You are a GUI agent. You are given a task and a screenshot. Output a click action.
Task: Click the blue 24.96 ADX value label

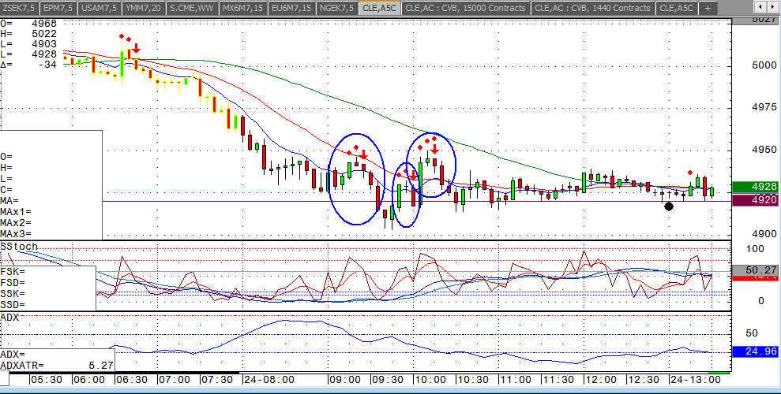pyautogui.click(x=756, y=351)
